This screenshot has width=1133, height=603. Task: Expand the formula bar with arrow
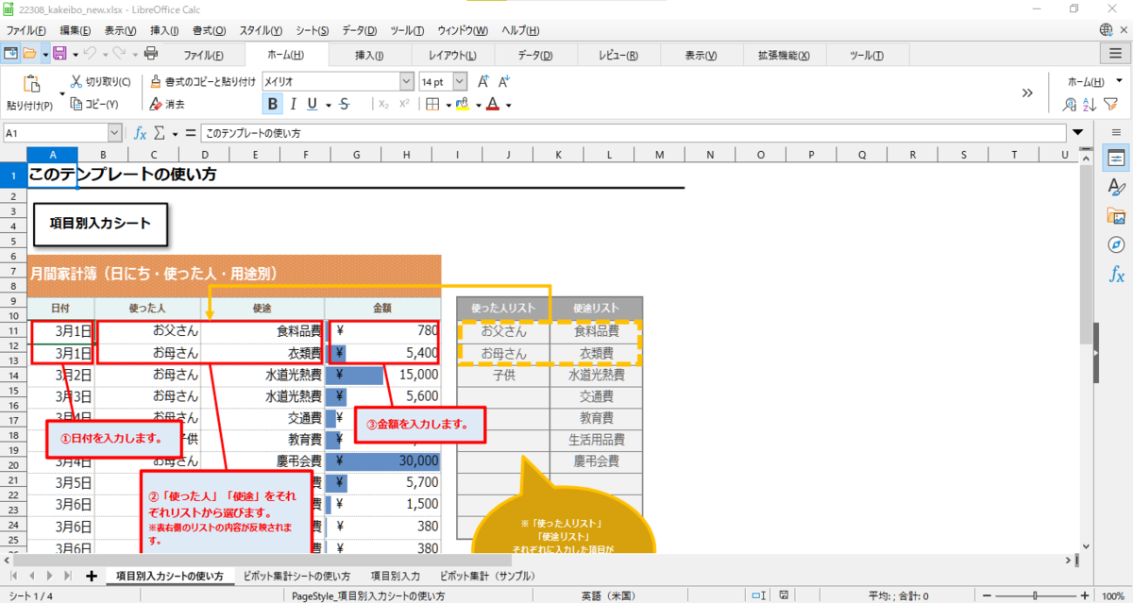[1078, 133]
